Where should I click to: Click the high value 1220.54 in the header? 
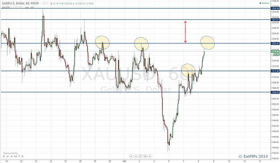[68, 4]
